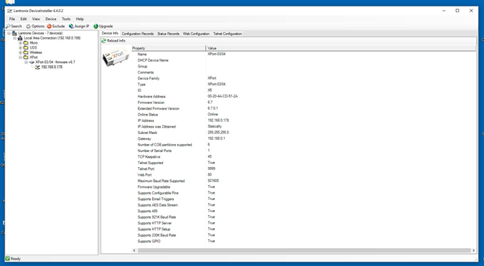Image resolution: width=484 pixels, height=266 pixels.
Task: Collapse the Lantronix Devices root node
Action: point(9,33)
